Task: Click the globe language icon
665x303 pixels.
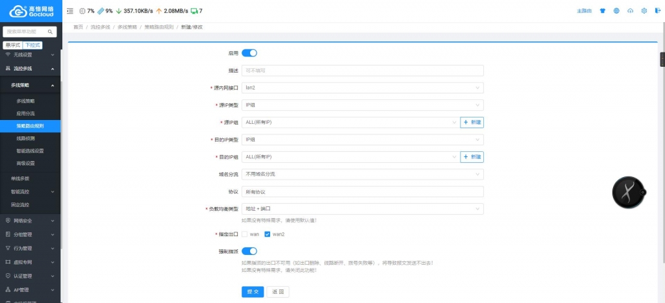Action: 616,11
